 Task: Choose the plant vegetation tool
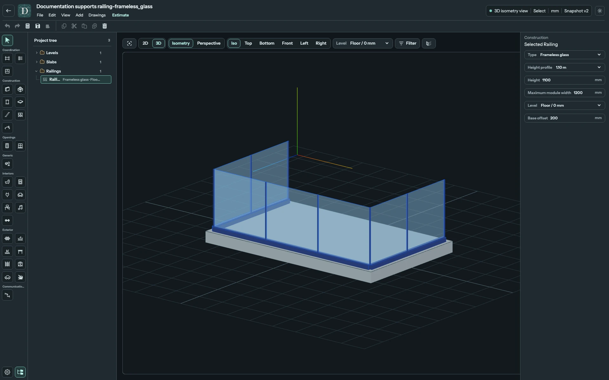pos(20,277)
